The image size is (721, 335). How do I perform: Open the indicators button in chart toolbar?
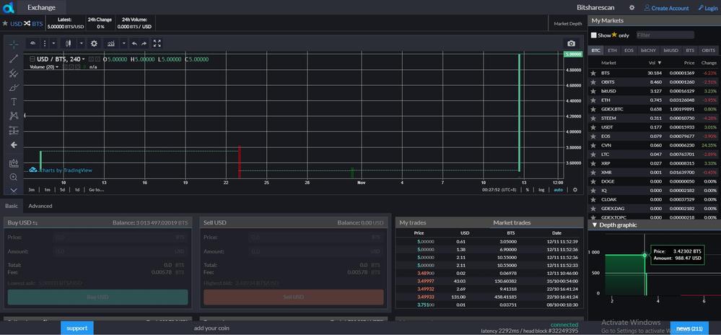(111, 43)
